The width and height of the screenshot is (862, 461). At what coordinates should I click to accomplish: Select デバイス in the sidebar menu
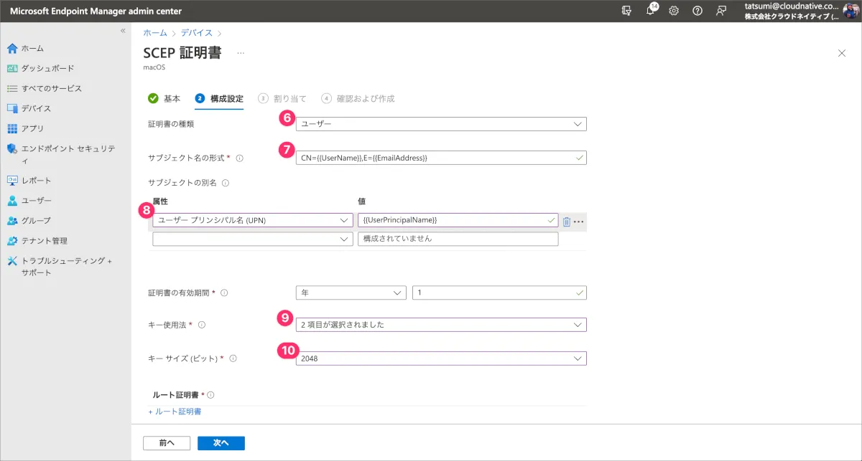point(36,108)
